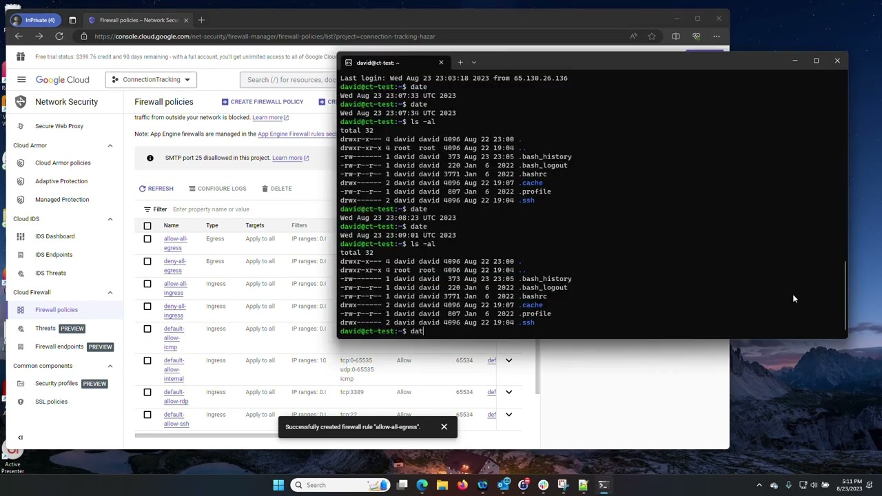Open the ConnectionTracking project selector dropdown
Image resolution: width=882 pixels, height=496 pixels.
(x=152, y=80)
